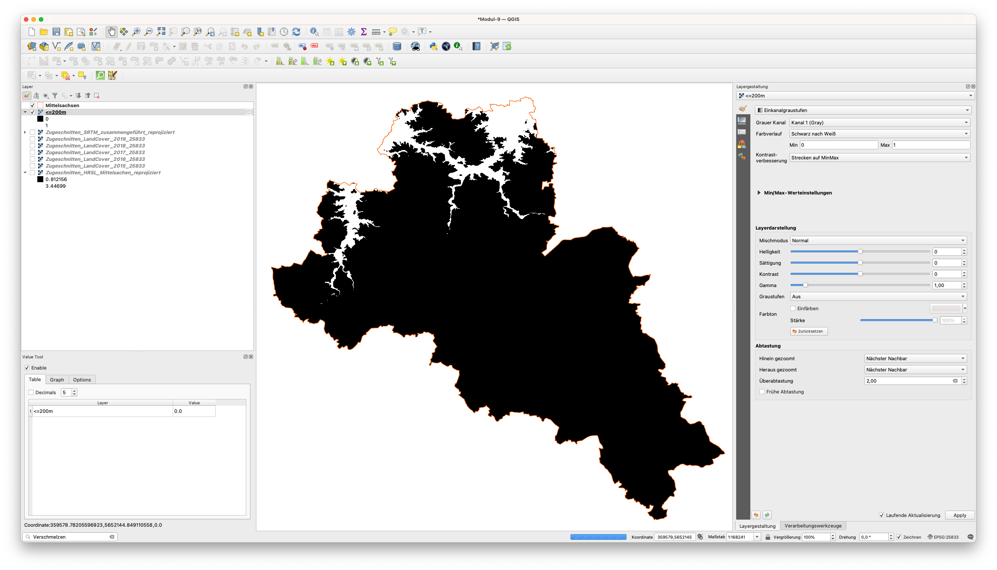
Task: Click the help contents icon
Action: 476,46
